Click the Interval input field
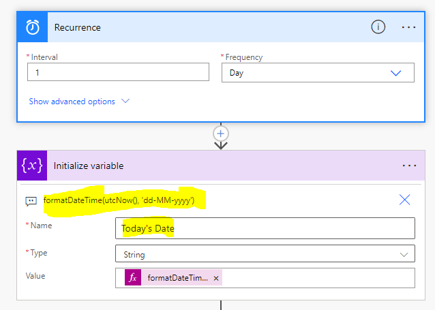435x310 pixels. (x=118, y=72)
